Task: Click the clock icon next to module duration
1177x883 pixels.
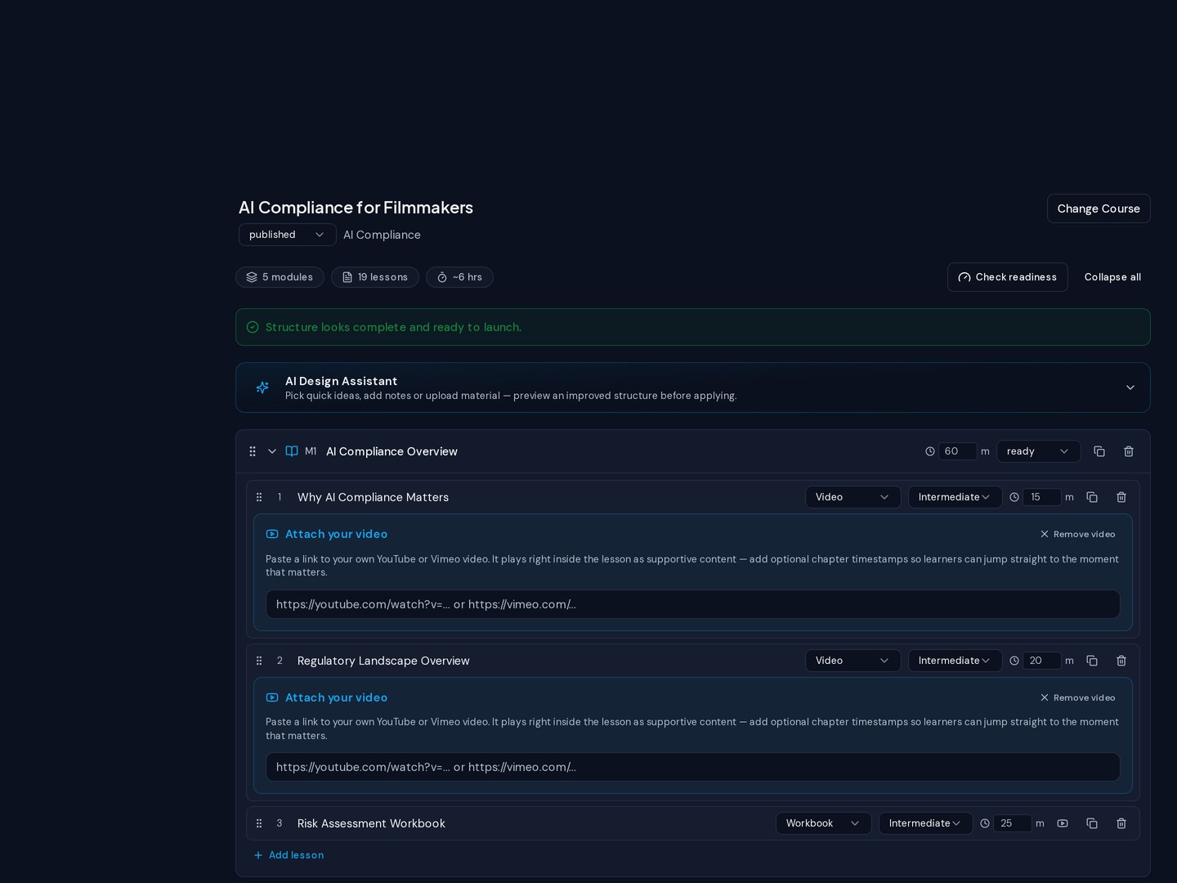Action: [930, 451]
